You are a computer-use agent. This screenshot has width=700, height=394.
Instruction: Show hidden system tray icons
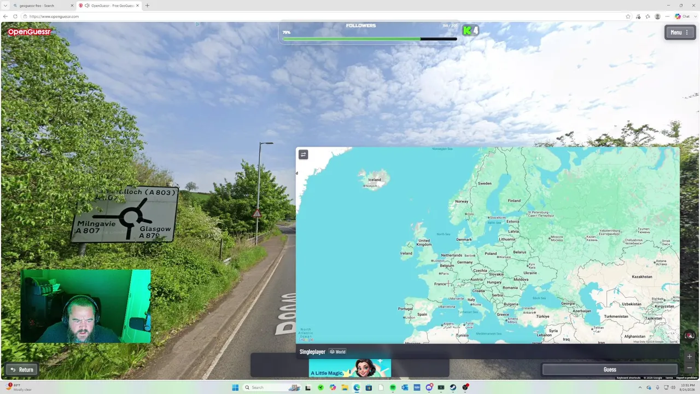pyautogui.click(x=640, y=387)
